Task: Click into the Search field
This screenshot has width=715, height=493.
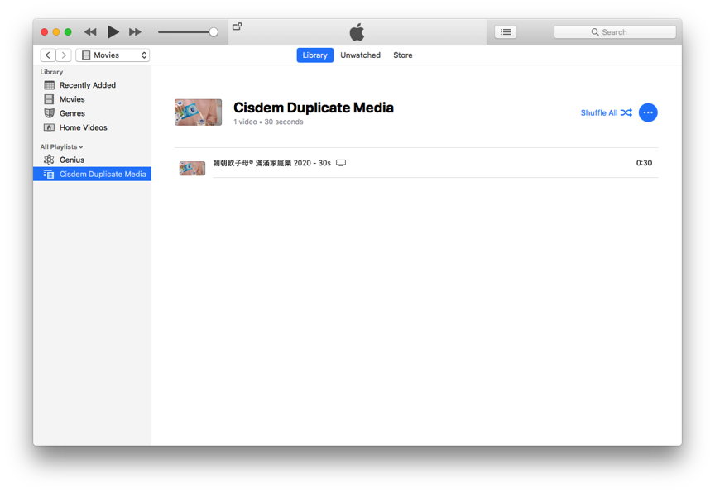Action: (x=615, y=32)
